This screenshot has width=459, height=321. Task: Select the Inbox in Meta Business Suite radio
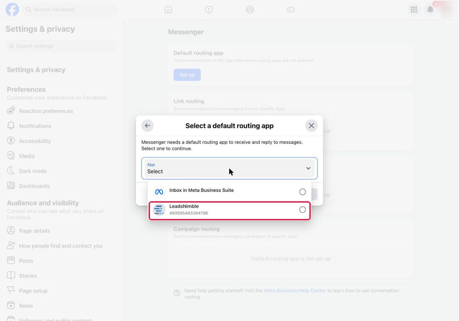tap(303, 192)
